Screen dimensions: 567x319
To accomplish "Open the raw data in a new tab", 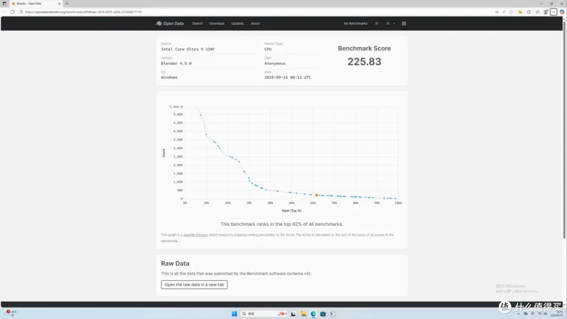I will [194, 285].
